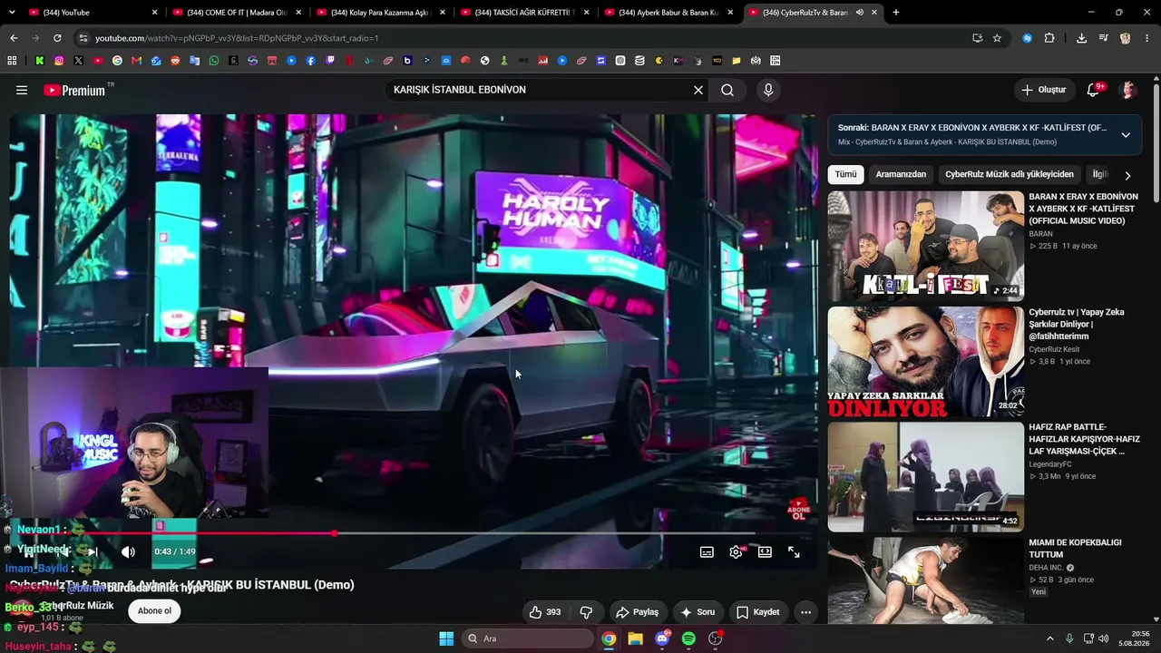Switch player to theater mode
The height and width of the screenshot is (653, 1161).
(765, 551)
